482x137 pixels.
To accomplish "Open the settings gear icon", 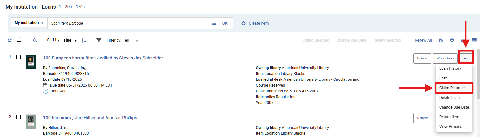I will 452,40.
